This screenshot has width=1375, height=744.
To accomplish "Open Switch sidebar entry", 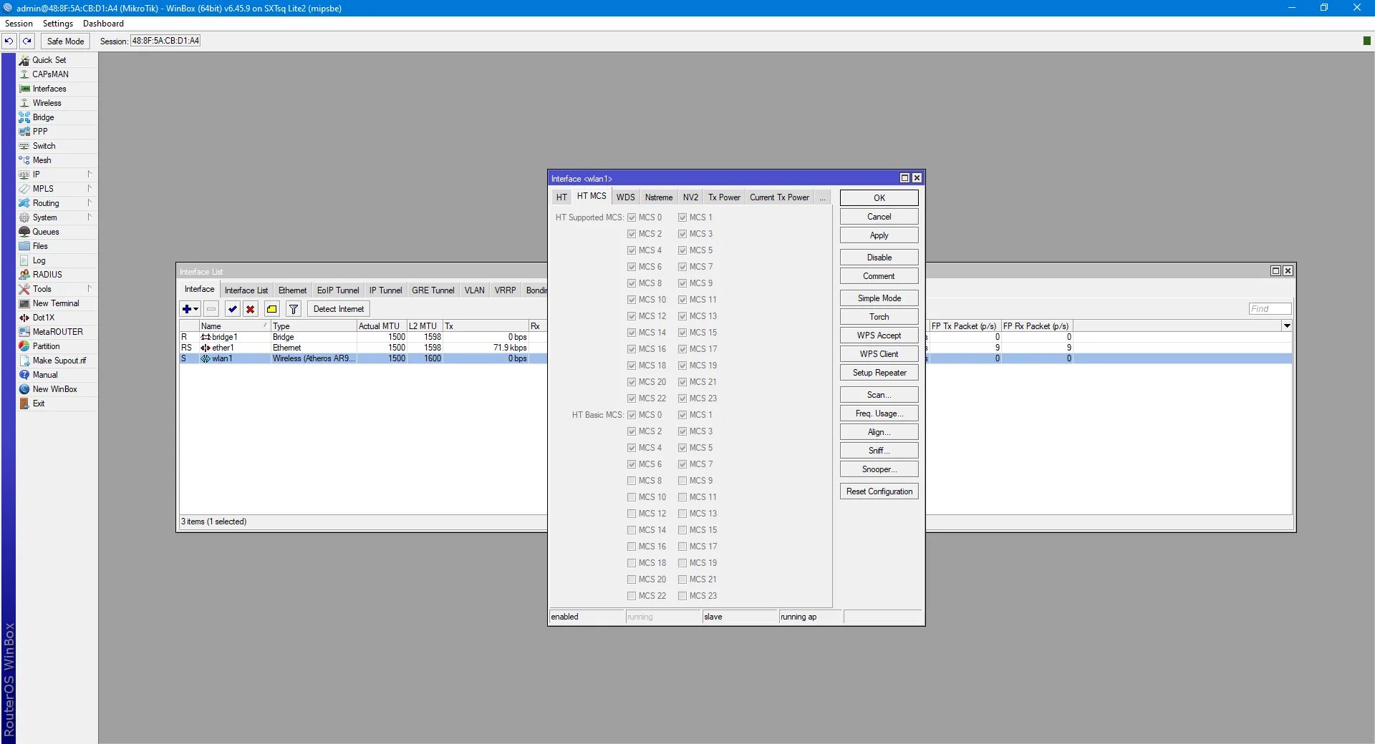I will [44, 146].
